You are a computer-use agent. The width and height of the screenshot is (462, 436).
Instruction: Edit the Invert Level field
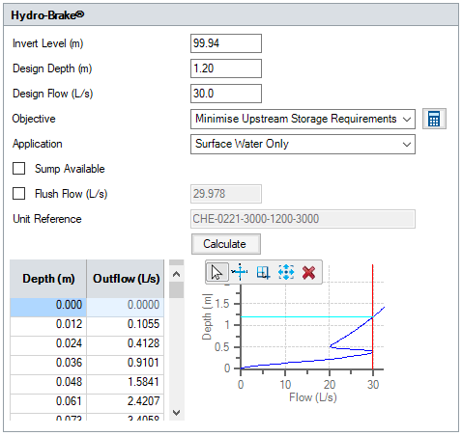point(226,43)
